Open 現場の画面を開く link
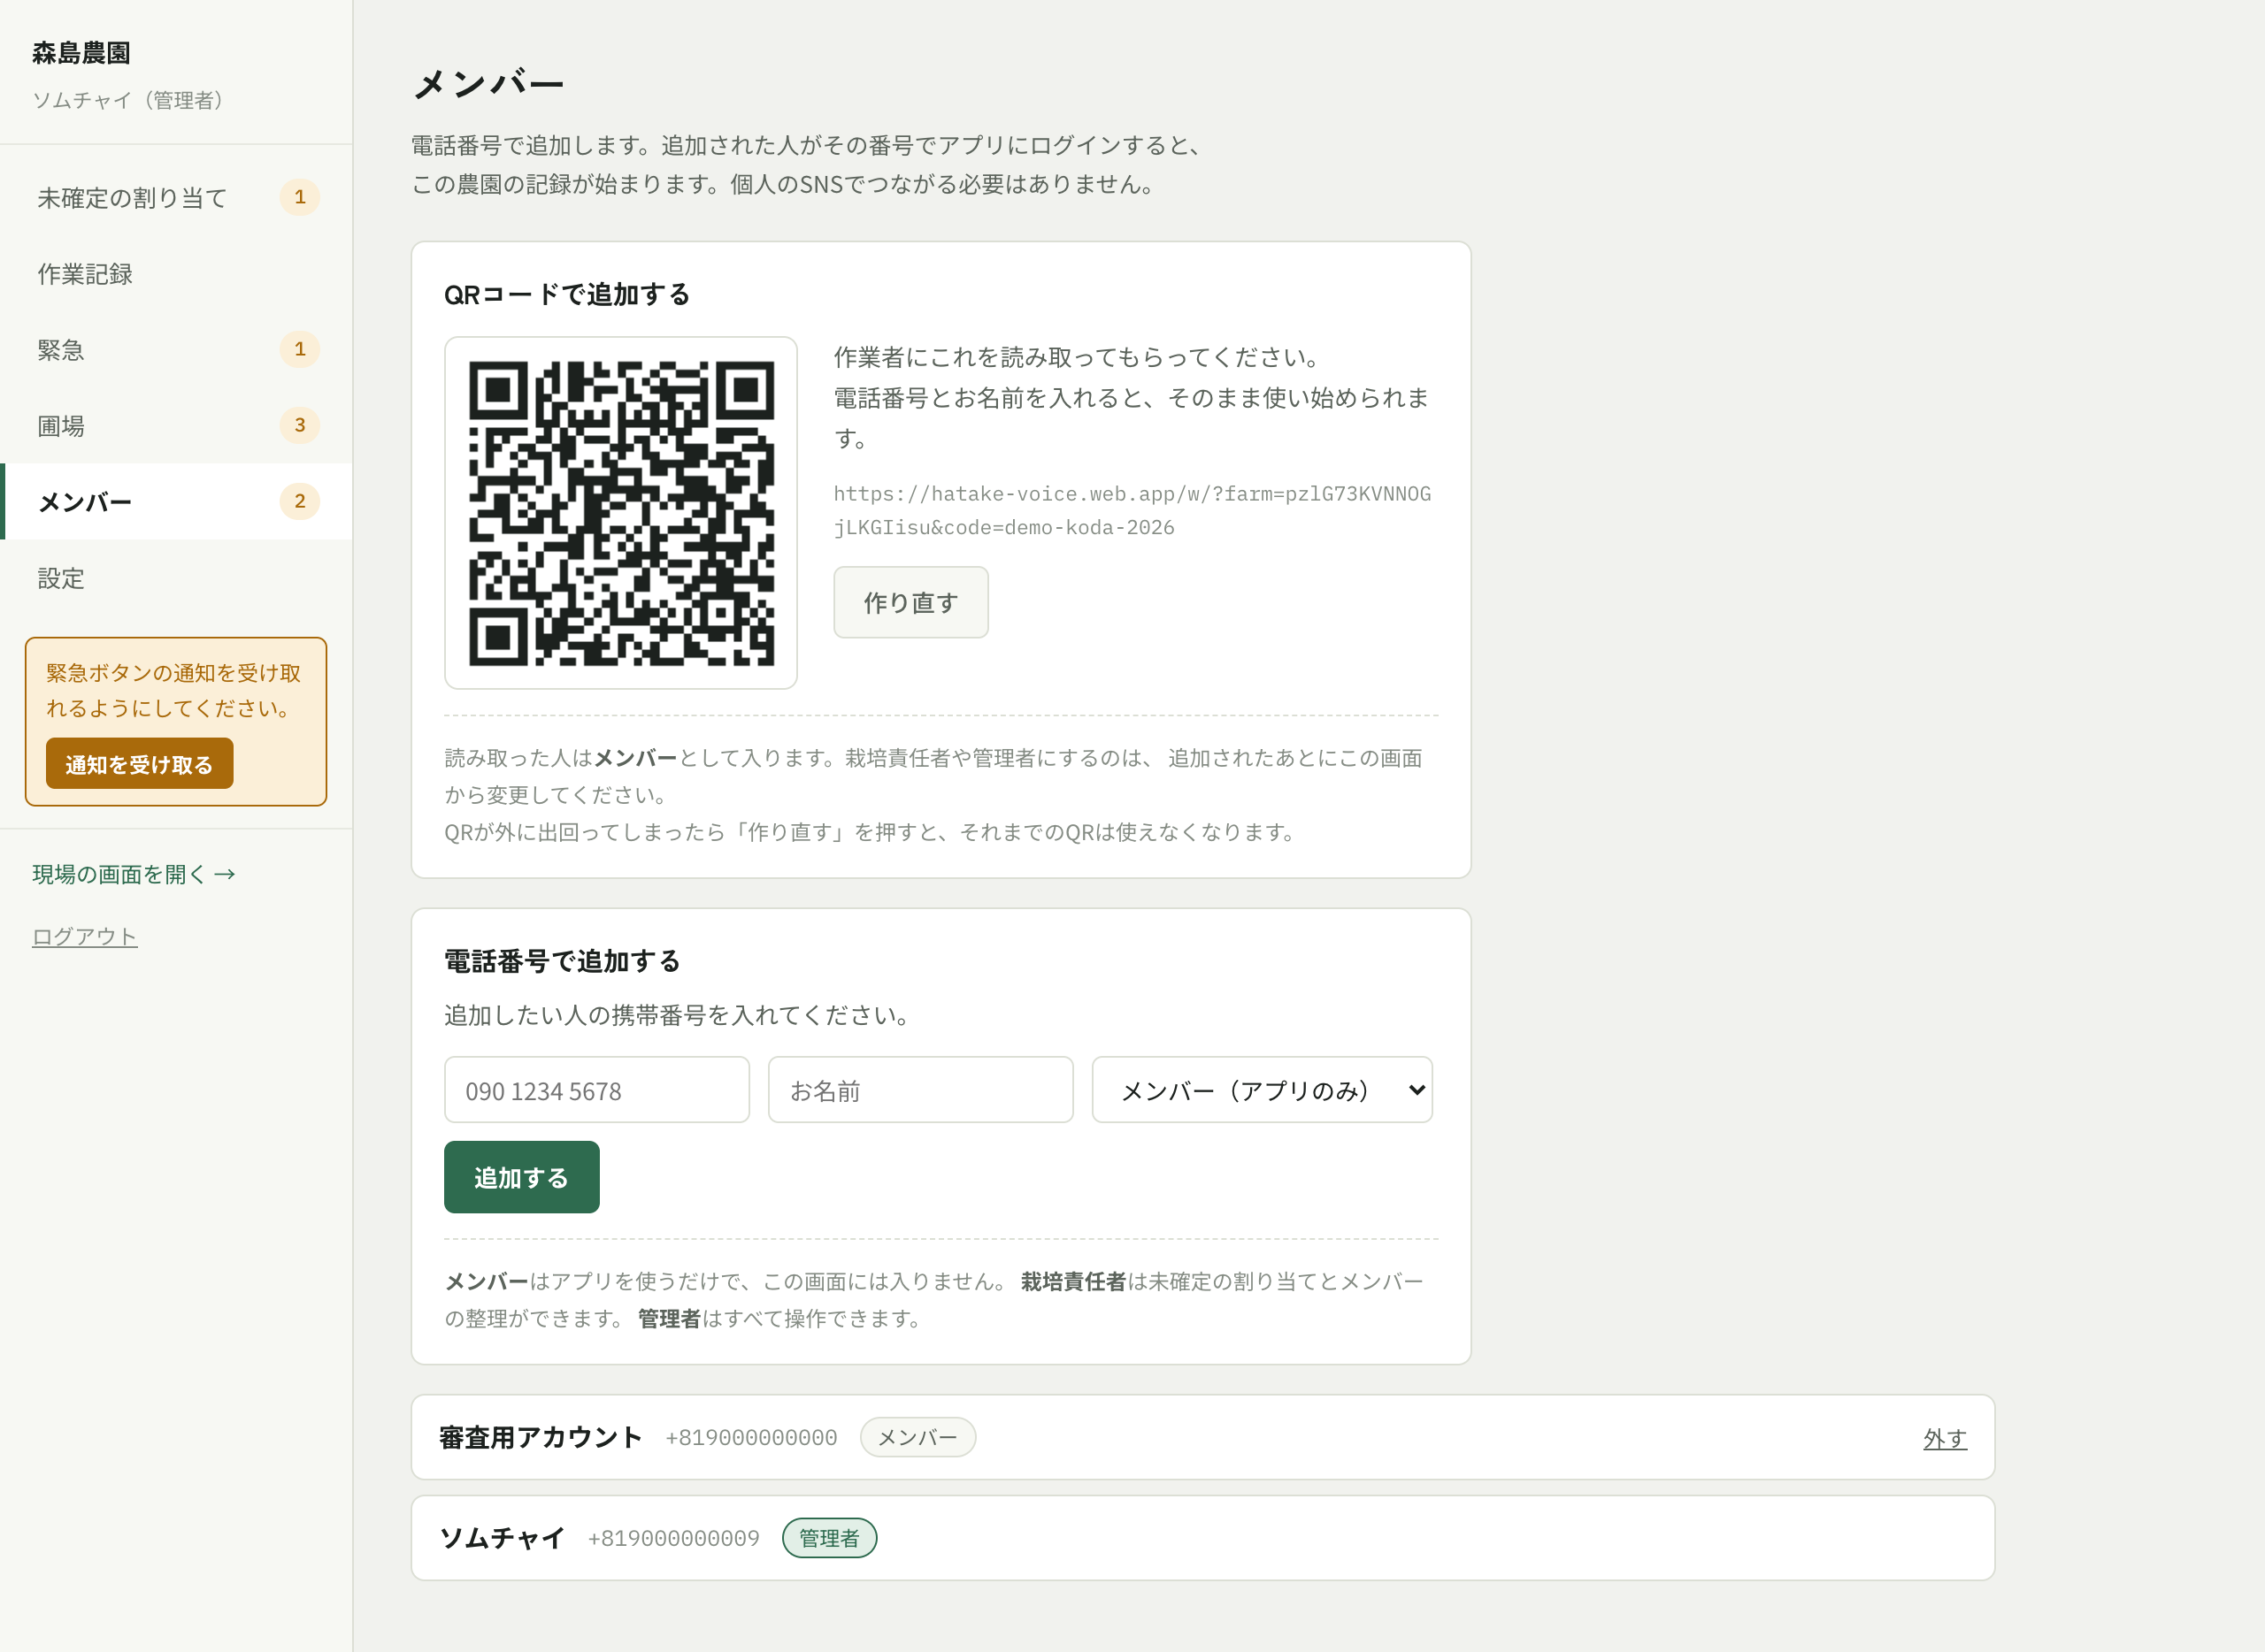Screen dimensions: 2265x1652 coord(134,874)
